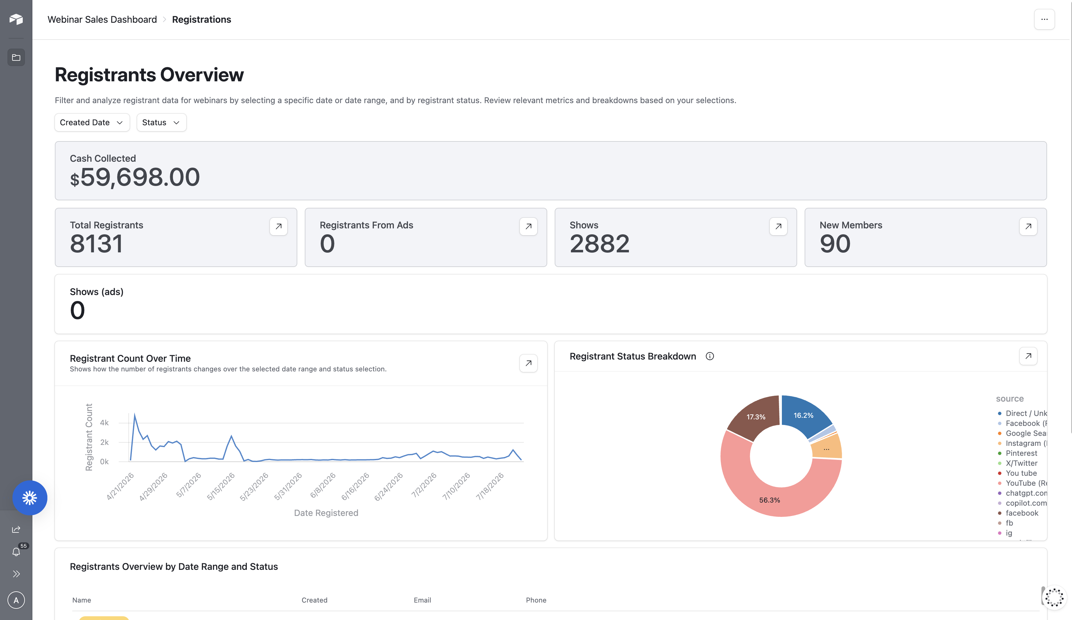Viewport: 1072px width, 620px height.
Task: Expand Registrant Count Over Time chart
Action: click(528, 363)
